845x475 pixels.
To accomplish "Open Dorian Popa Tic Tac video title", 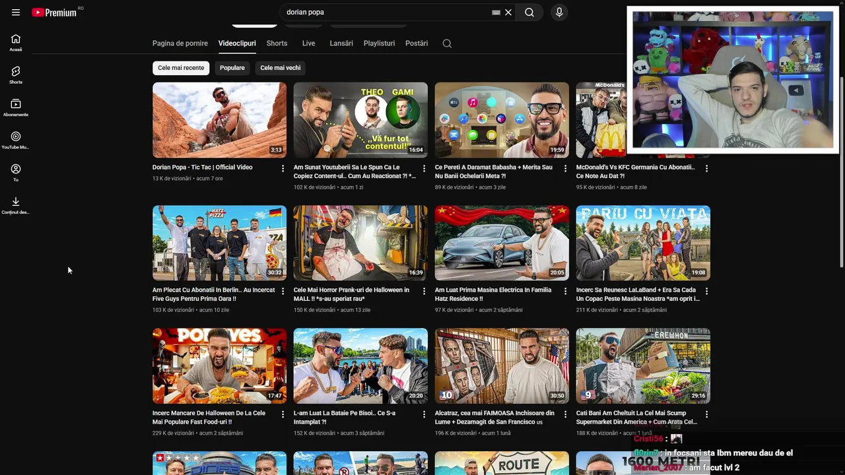I will (203, 168).
